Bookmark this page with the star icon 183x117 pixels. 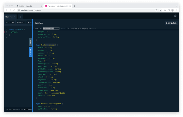[160, 10]
